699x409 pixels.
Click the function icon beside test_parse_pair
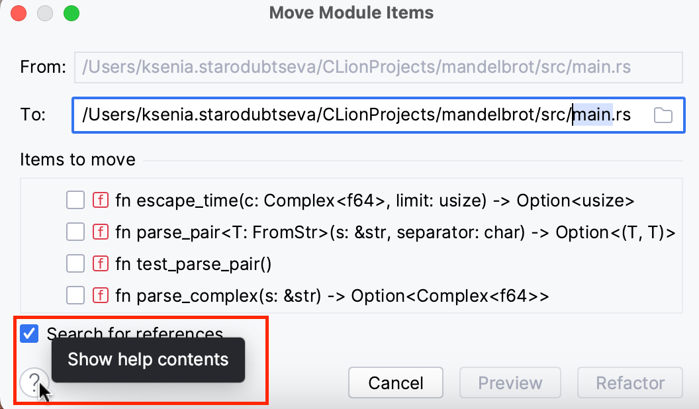point(100,263)
